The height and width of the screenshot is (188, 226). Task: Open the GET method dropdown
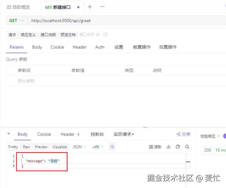pyautogui.click(x=16, y=21)
